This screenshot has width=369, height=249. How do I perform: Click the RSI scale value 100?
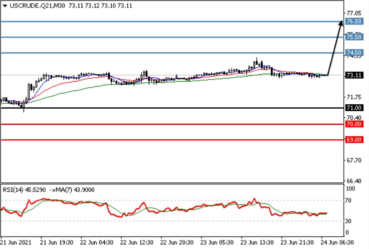350,188
